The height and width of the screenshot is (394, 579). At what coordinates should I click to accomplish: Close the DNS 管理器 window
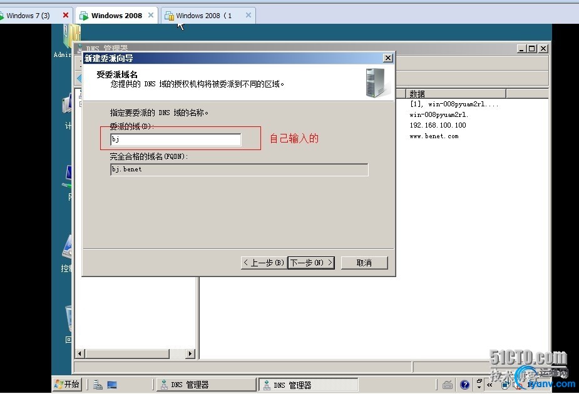tap(543, 48)
